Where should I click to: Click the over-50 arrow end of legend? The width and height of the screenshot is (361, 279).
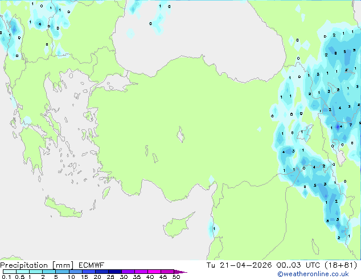click(x=180, y=272)
